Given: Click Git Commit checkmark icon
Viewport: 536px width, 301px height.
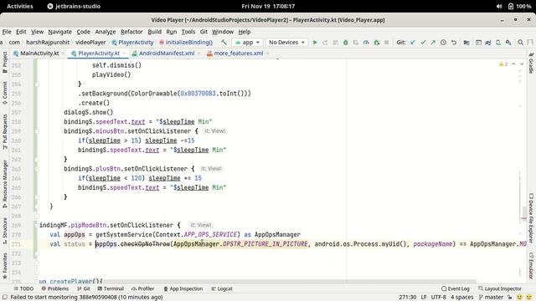Looking at the screenshot, I should [x=423, y=43].
